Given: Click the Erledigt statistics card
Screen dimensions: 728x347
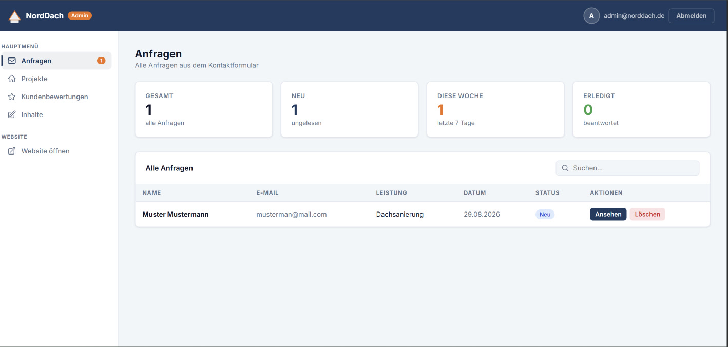Looking at the screenshot, I should tap(641, 109).
